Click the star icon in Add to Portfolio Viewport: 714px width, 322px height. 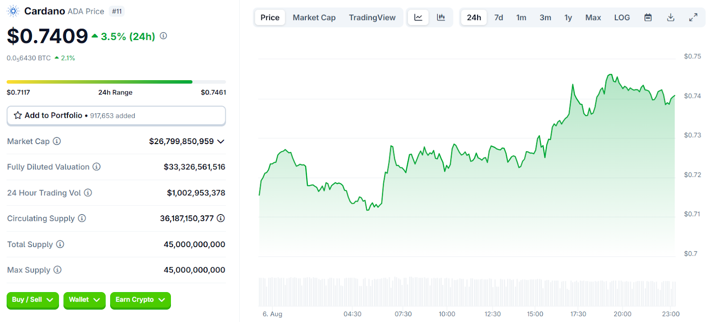(18, 116)
